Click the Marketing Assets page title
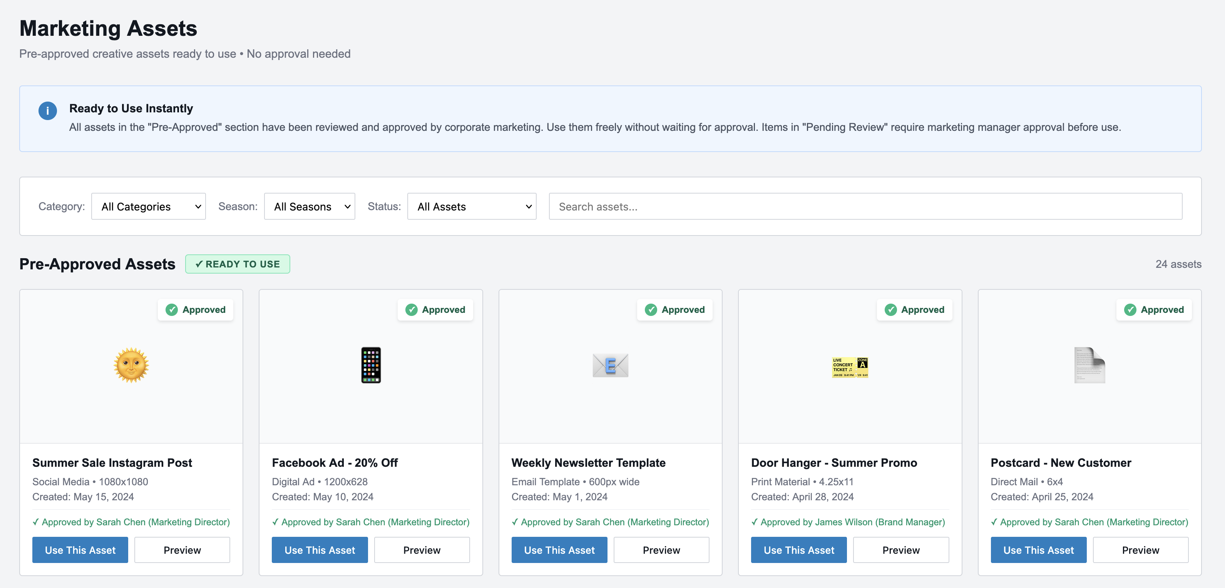Screen dimensions: 1225x588 tap(108, 28)
